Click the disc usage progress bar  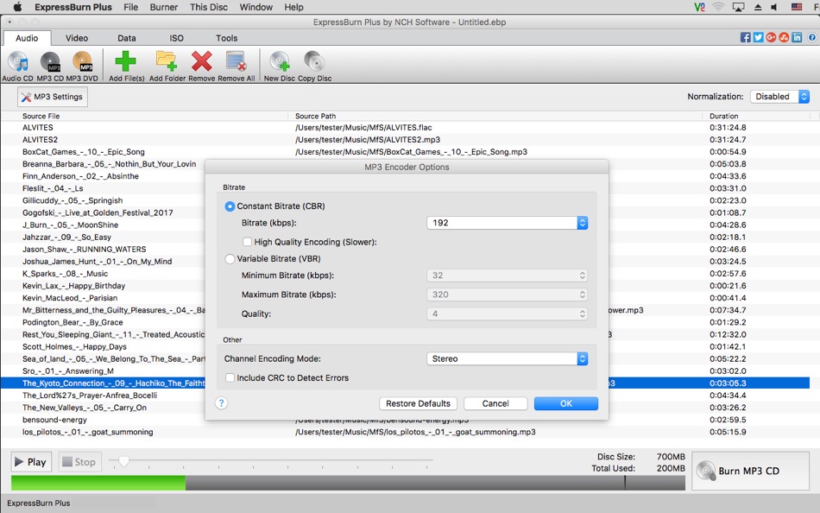(348, 483)
